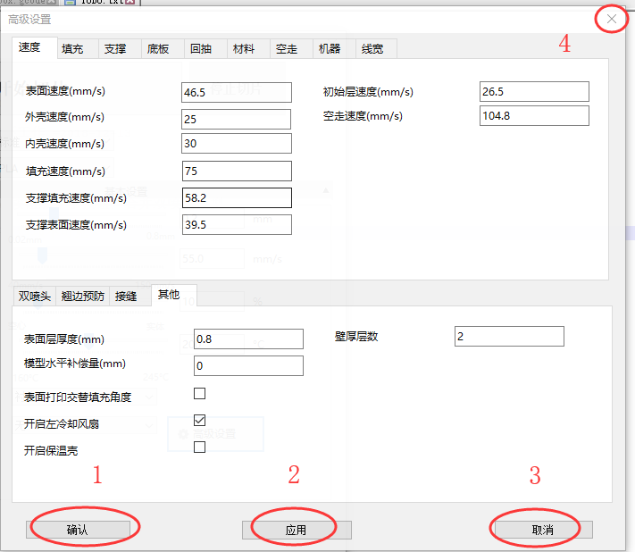Viewport: 635px width, 552px height.
Task: Select the 线宽 tab
Action: [x=372, y=49]
